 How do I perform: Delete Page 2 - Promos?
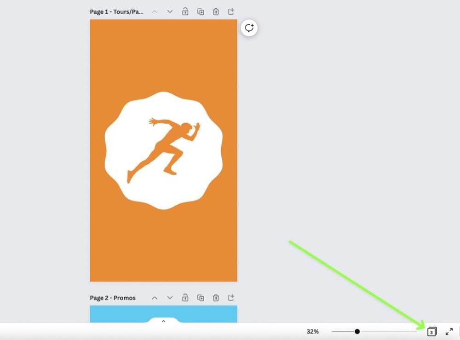[216, 298]
